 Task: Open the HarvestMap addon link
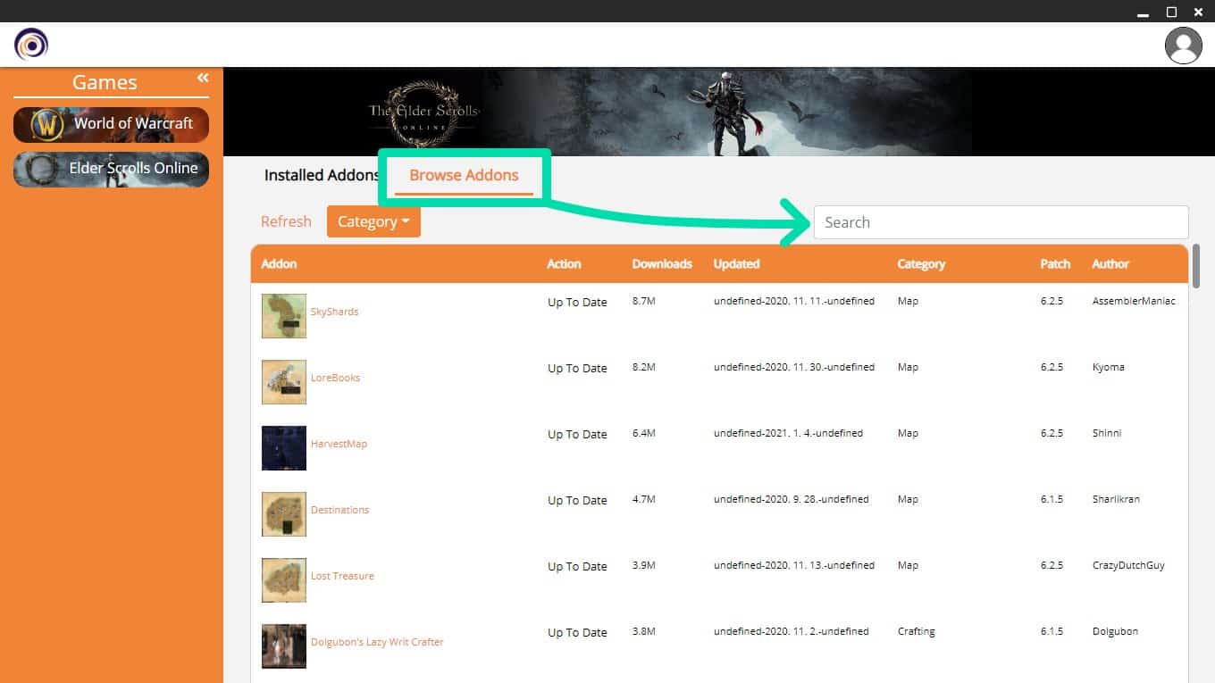[339, 444]
